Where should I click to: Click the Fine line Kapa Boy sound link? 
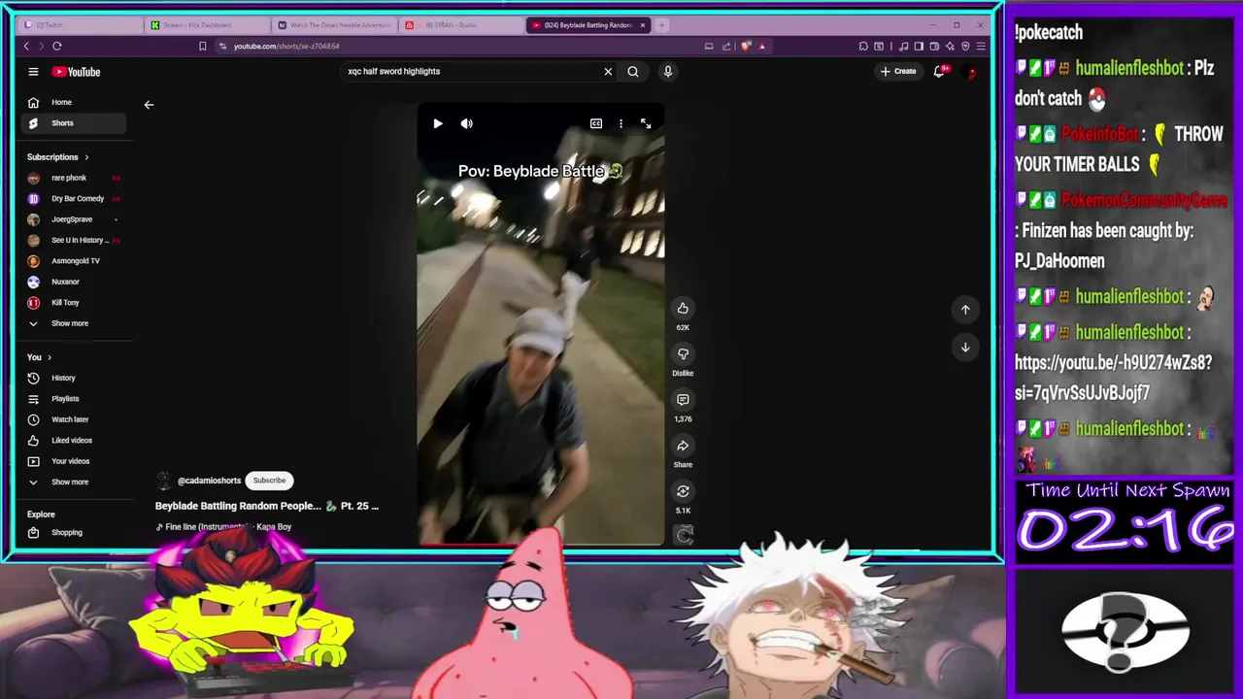click(224, 527)
